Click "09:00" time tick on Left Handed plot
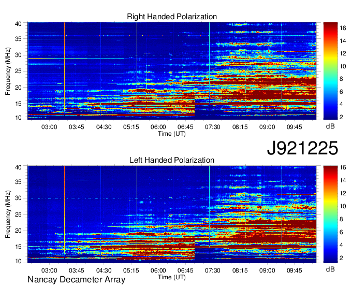 [267, 270]
